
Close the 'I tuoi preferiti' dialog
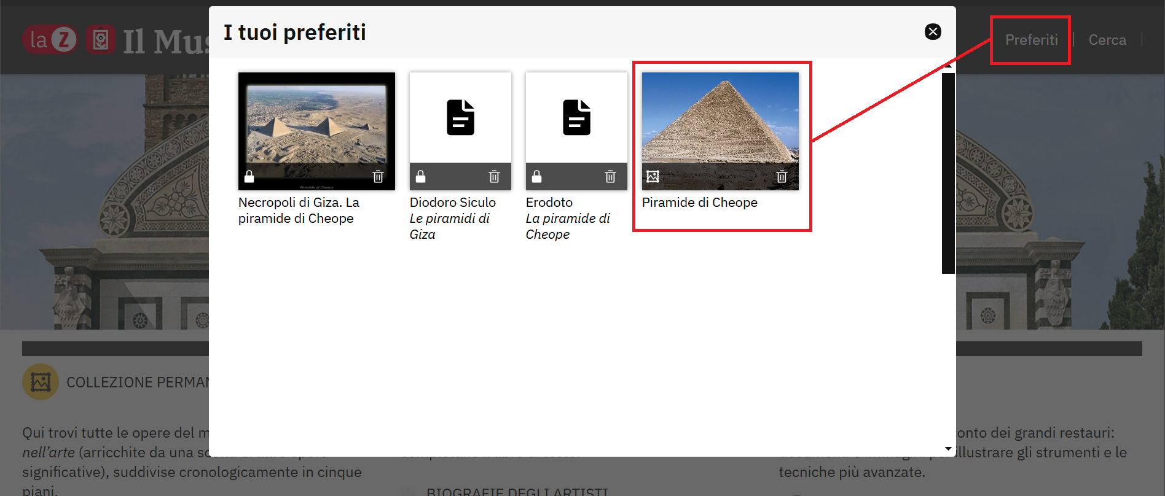(x=933, y=31)
